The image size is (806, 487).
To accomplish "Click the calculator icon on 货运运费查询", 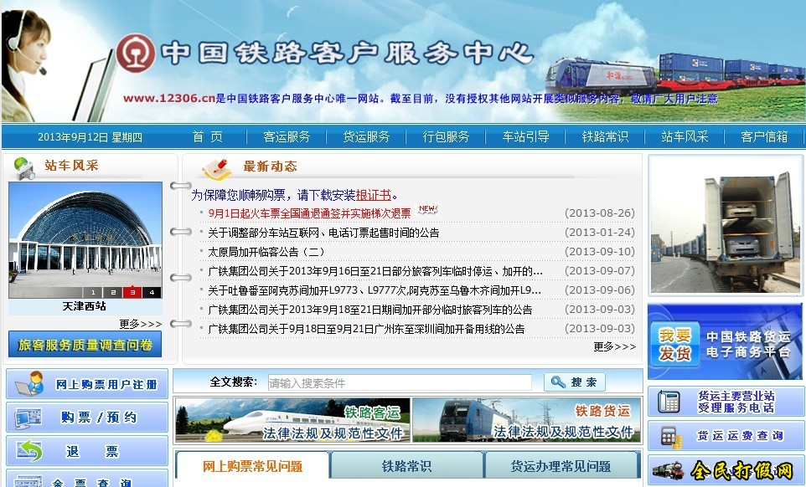I will (671, 437).
